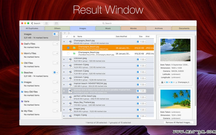Open the Dad's Files mark dropdown
Viewport: 216px width, 135px height.
(x=57, y=44)
